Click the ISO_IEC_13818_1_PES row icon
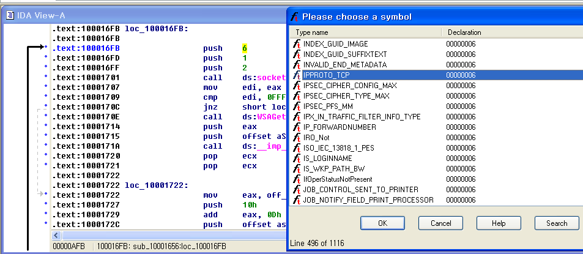 pos(296,148)
